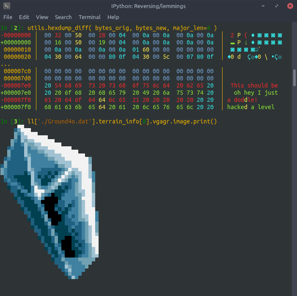Click the '00000020' offset

pos(17,57)
